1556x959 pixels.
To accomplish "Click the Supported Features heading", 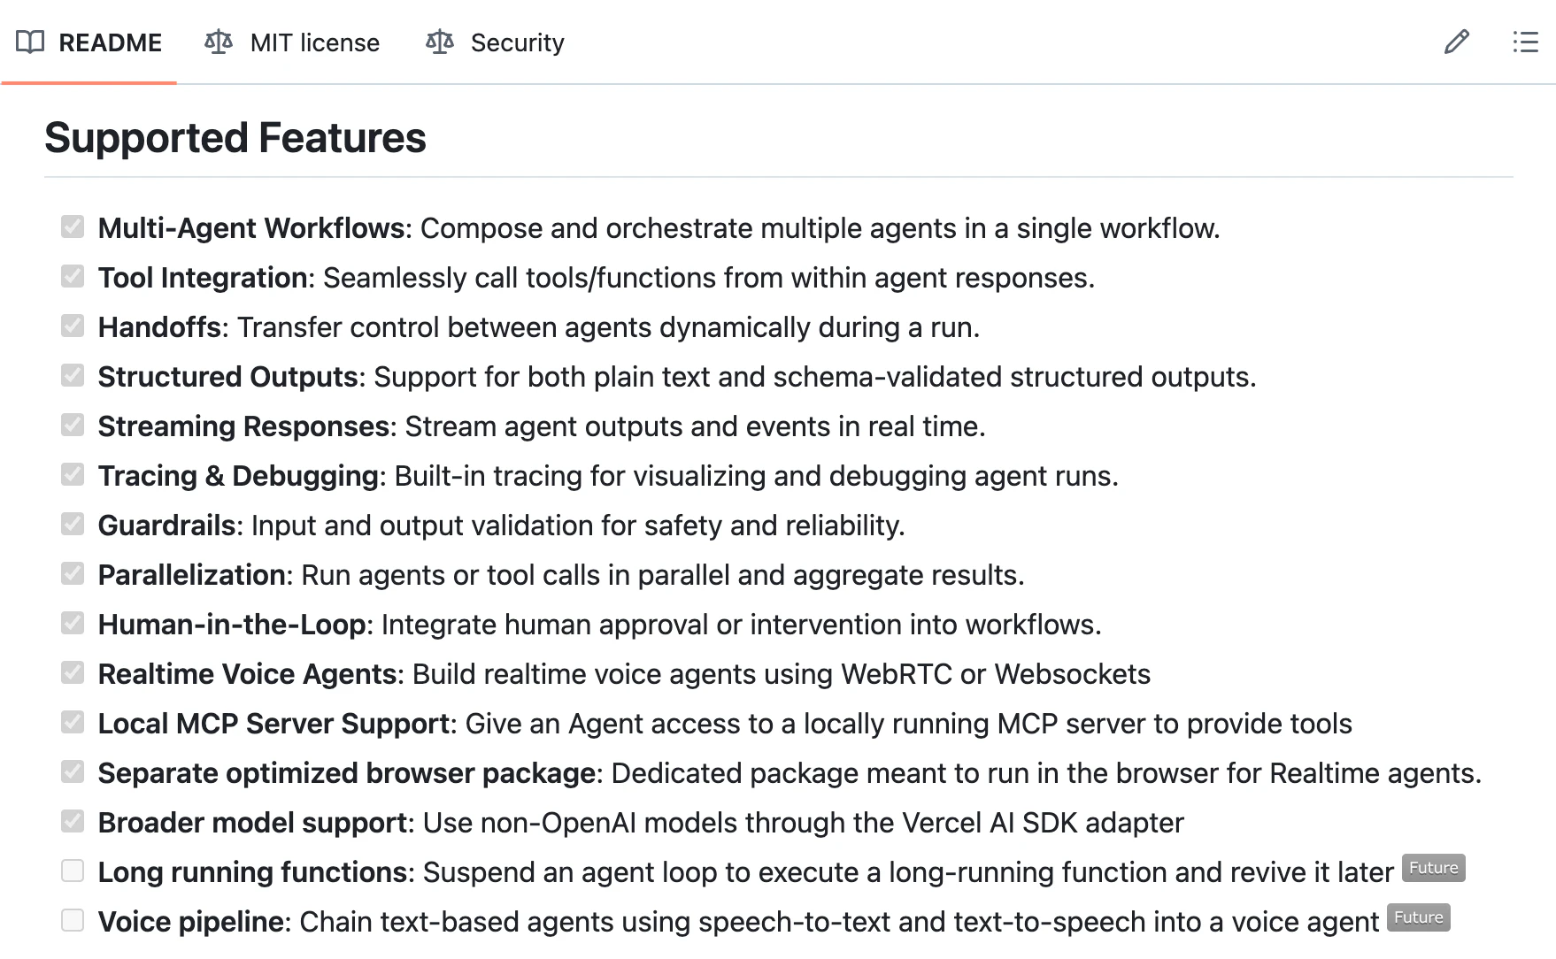I will coord(235,138).
